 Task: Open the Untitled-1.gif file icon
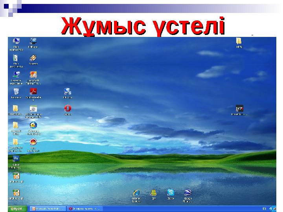click(x=16, y=176)
